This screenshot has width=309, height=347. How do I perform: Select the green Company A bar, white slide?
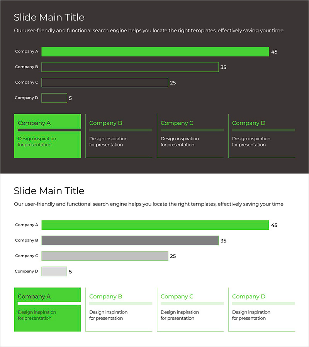click(x=155, y=225)
